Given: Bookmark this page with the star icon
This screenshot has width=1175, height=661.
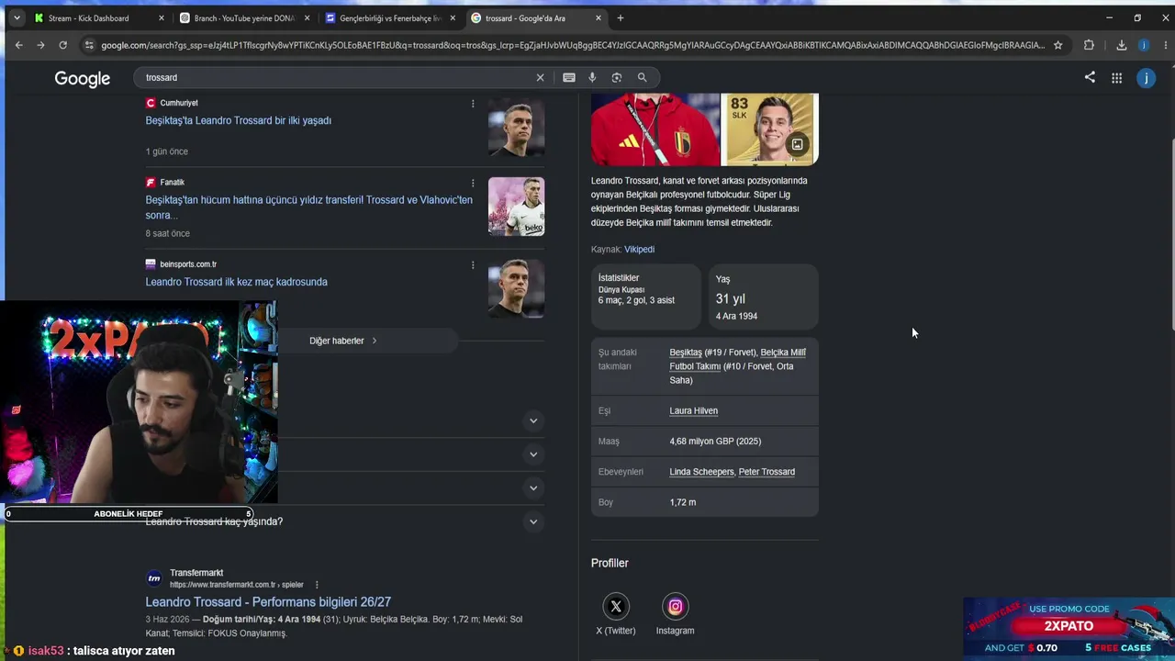Looking at the screenshot, I should [1057, 45].
